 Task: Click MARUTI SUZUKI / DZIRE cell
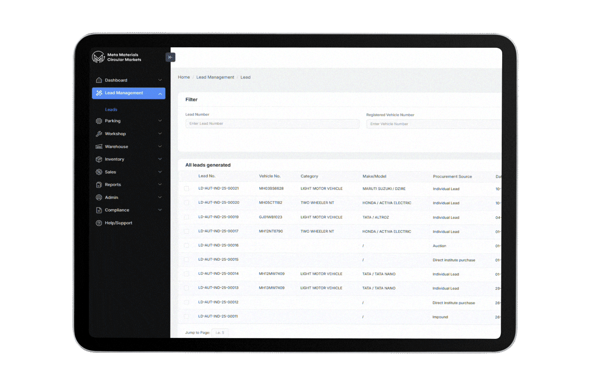point(384,189)
